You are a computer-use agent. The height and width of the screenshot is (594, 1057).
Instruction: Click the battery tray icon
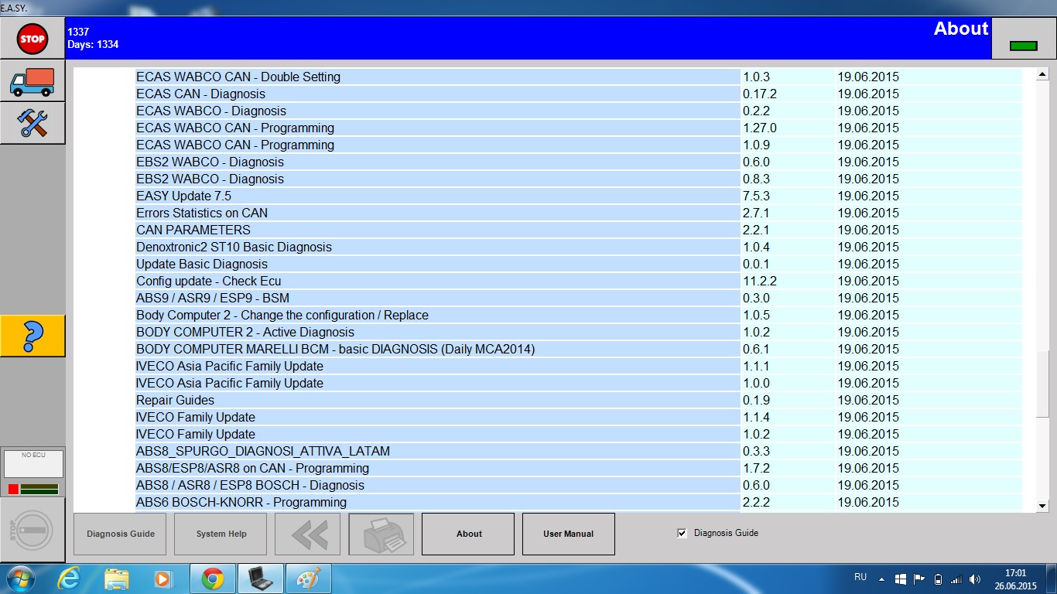click(938, 579)
